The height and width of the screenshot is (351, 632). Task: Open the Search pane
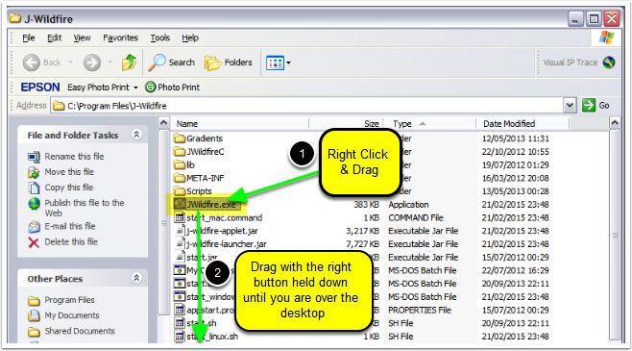pos(171,63)
